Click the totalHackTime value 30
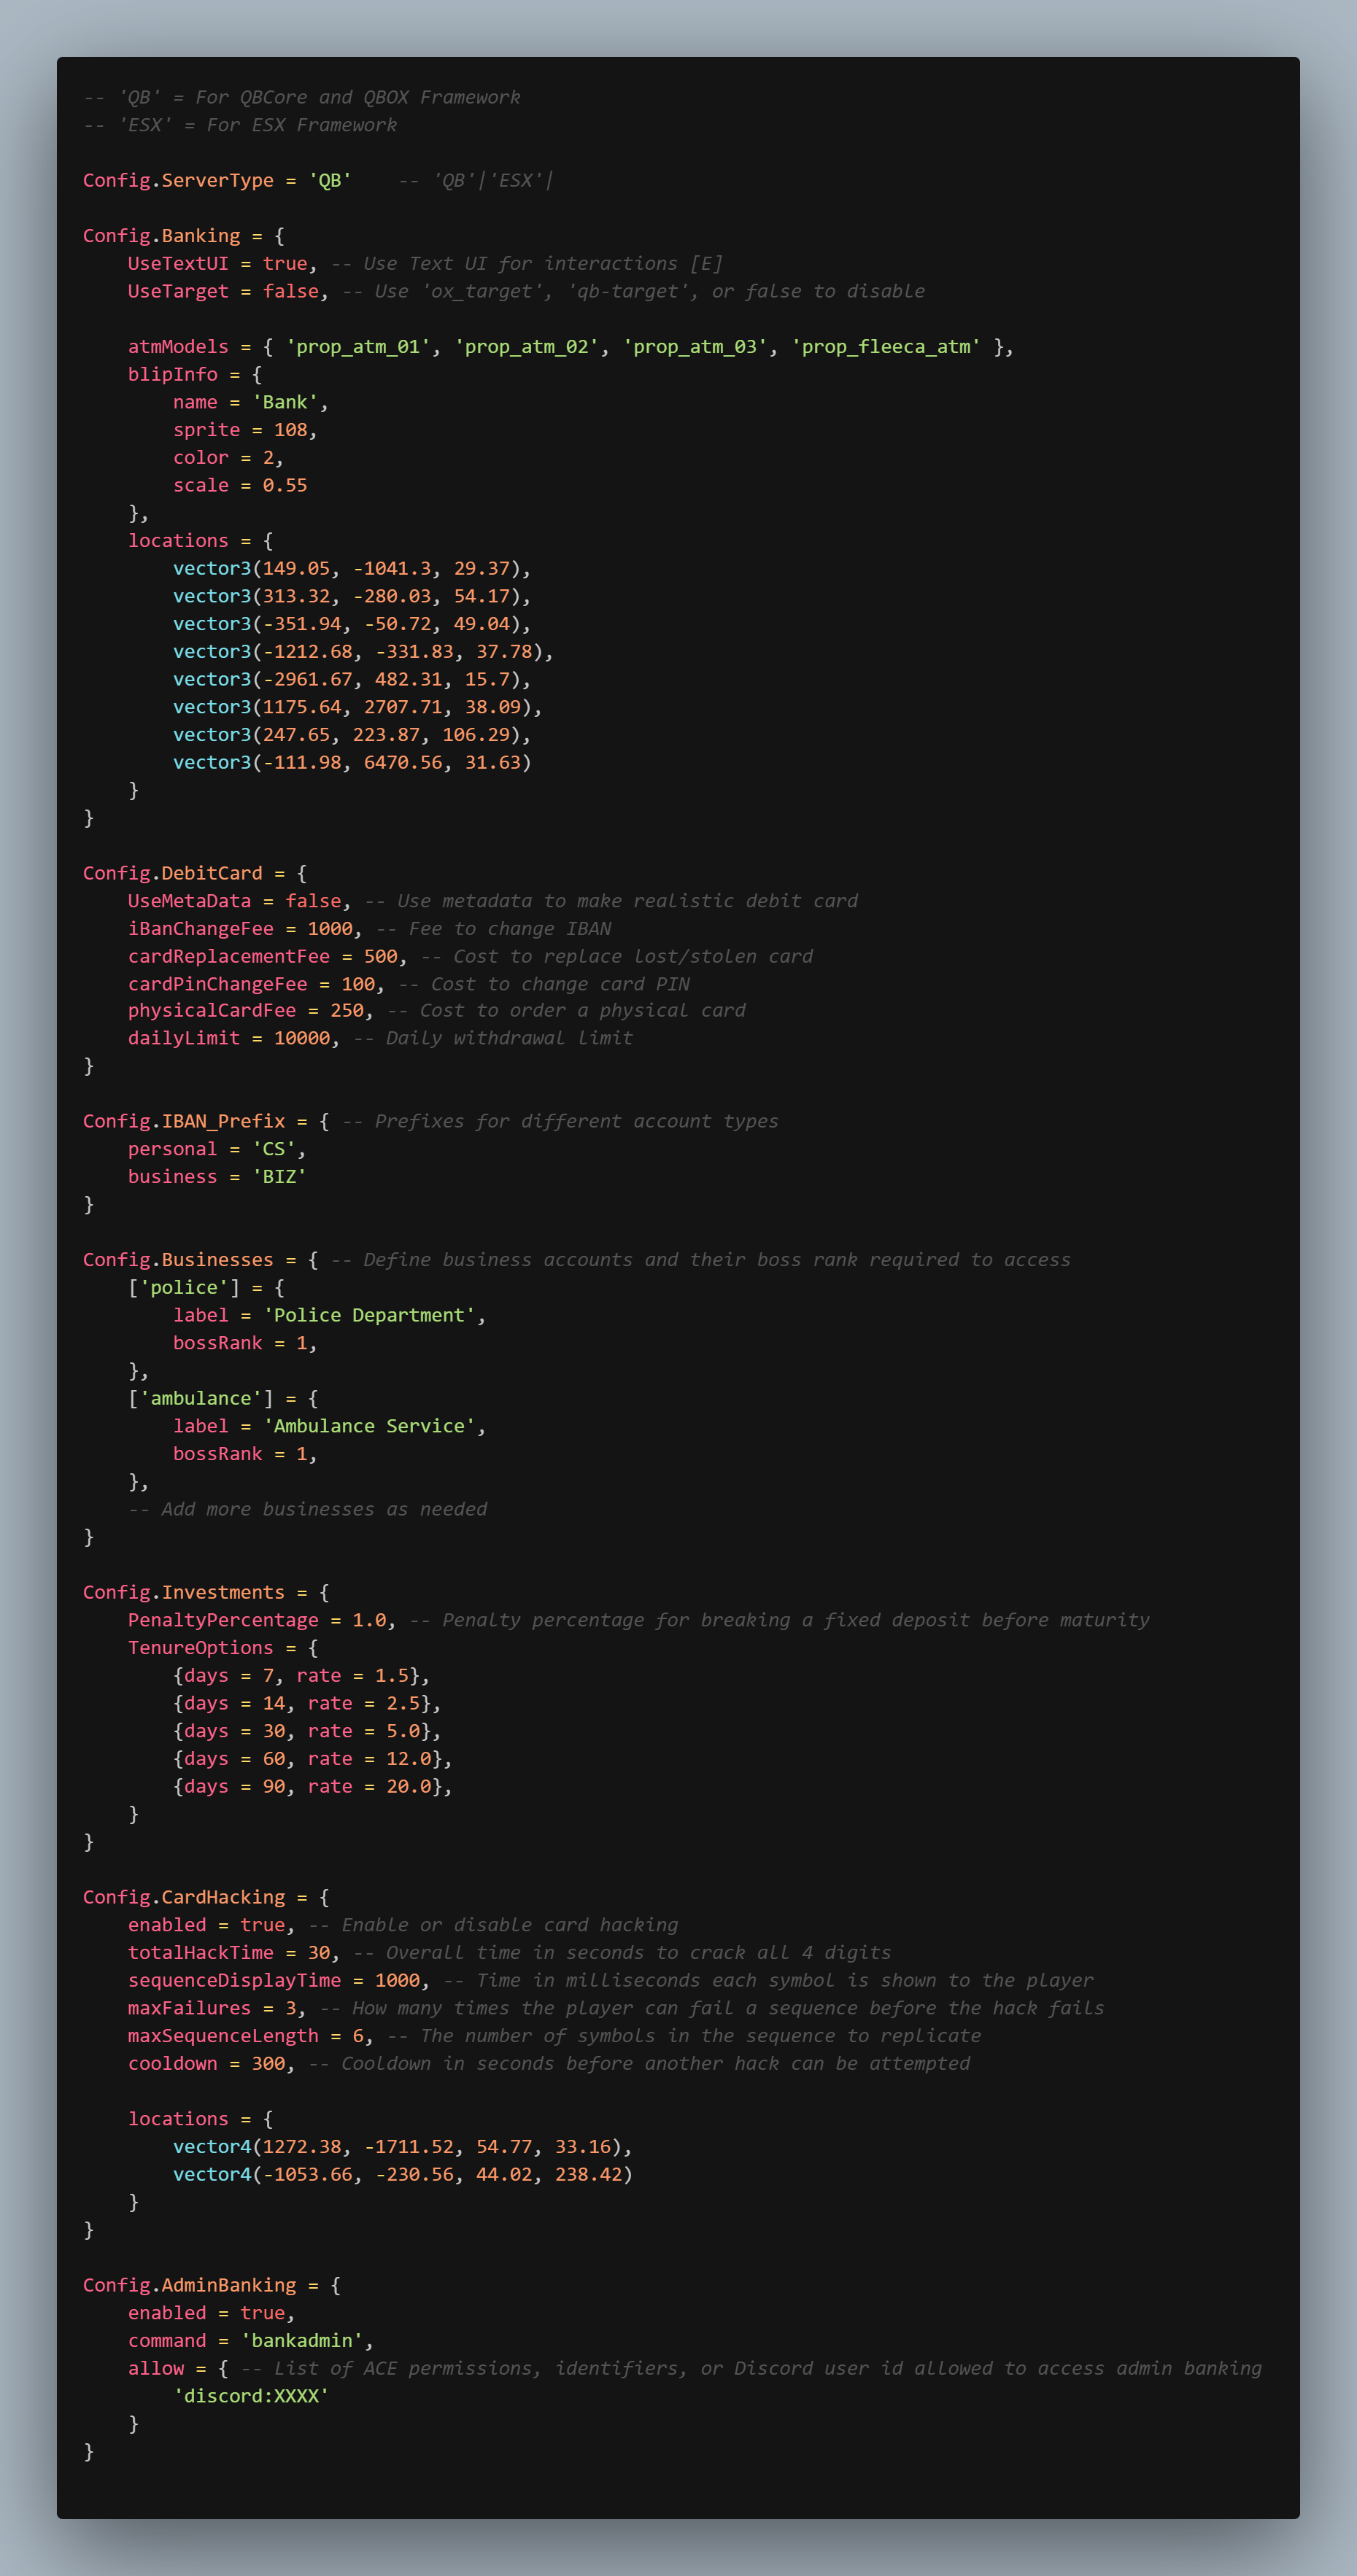The image size is (1357, 2576). (319, 1952)
